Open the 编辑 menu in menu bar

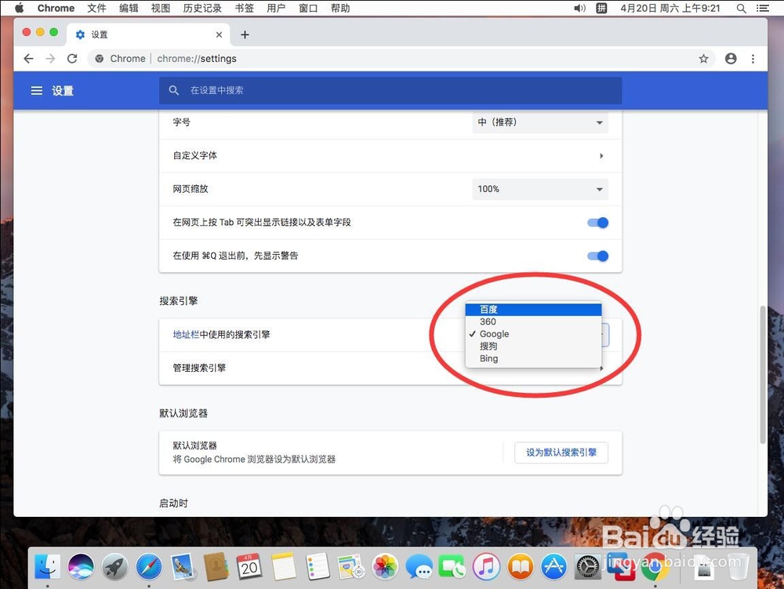[x=129, y=8]
